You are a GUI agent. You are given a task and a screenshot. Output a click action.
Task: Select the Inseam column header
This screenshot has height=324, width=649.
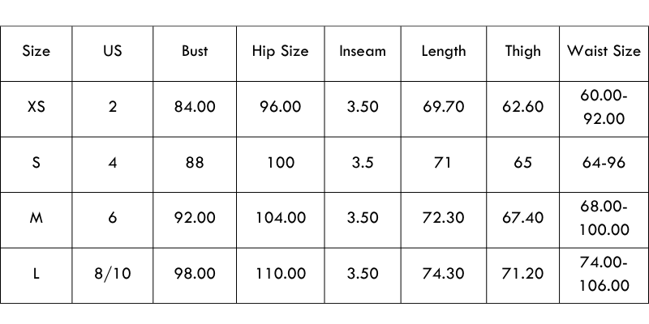click(x=362, y=51)
